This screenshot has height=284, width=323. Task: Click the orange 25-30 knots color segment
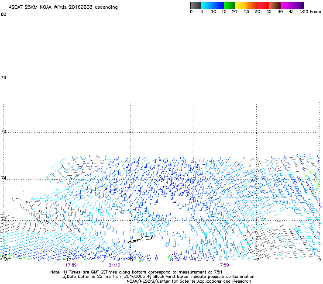point(252,5)
